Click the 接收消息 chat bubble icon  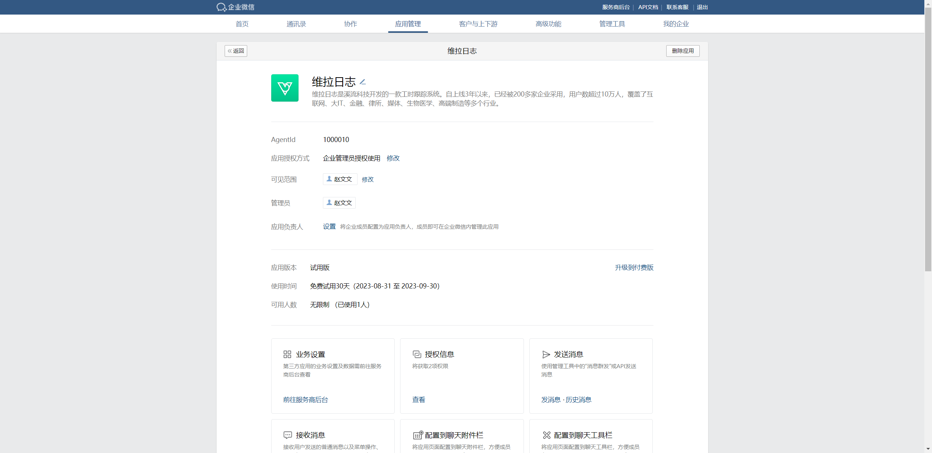pos(288,435)
